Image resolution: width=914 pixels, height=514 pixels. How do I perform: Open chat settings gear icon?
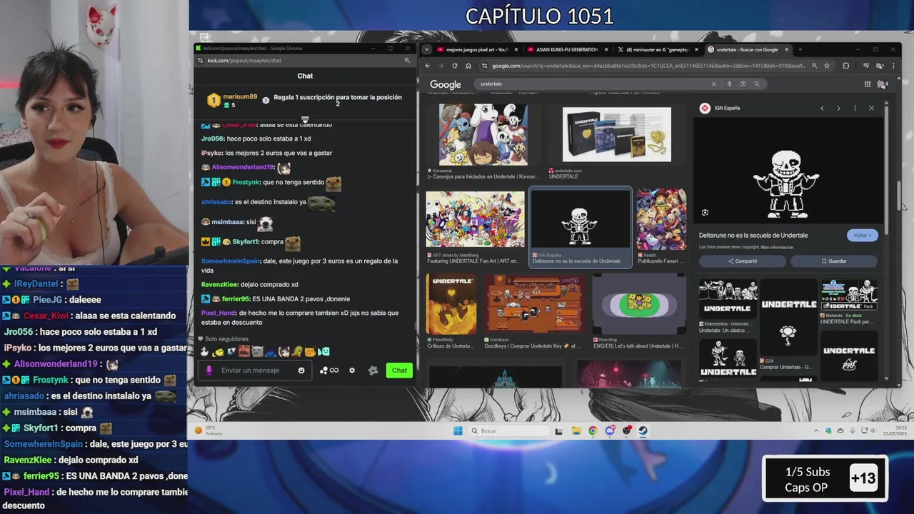tap(352, 370)
